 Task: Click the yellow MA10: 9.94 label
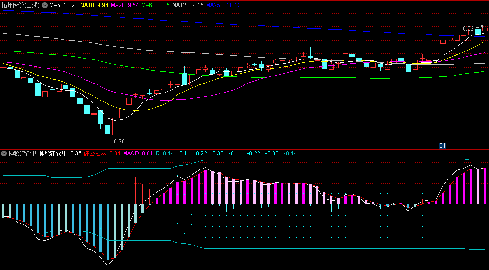pyautogui.click(x=94, y=5)
